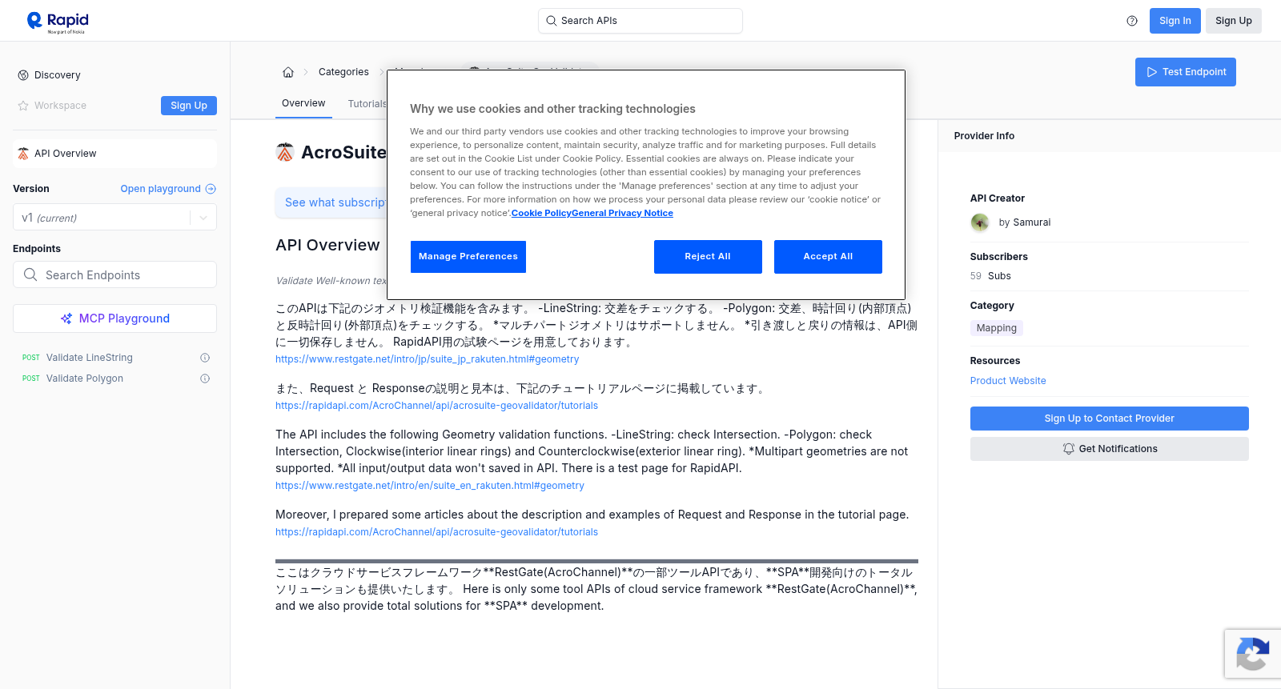Viewport: 1281px width, 689px height.
Task: Switch to the Overview tab
Action: click(303, 103)
